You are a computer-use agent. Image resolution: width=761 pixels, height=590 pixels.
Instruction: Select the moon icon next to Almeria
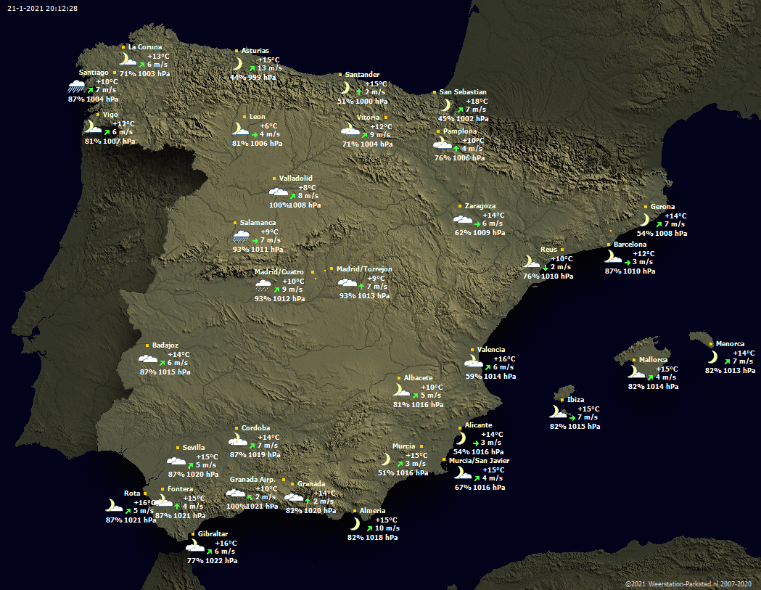point(355,524)
